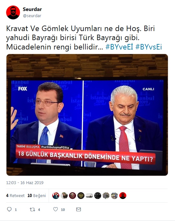Click the reply speech bubble icon
The height and width of the screenshot is (221, 175).
(9, 209)
